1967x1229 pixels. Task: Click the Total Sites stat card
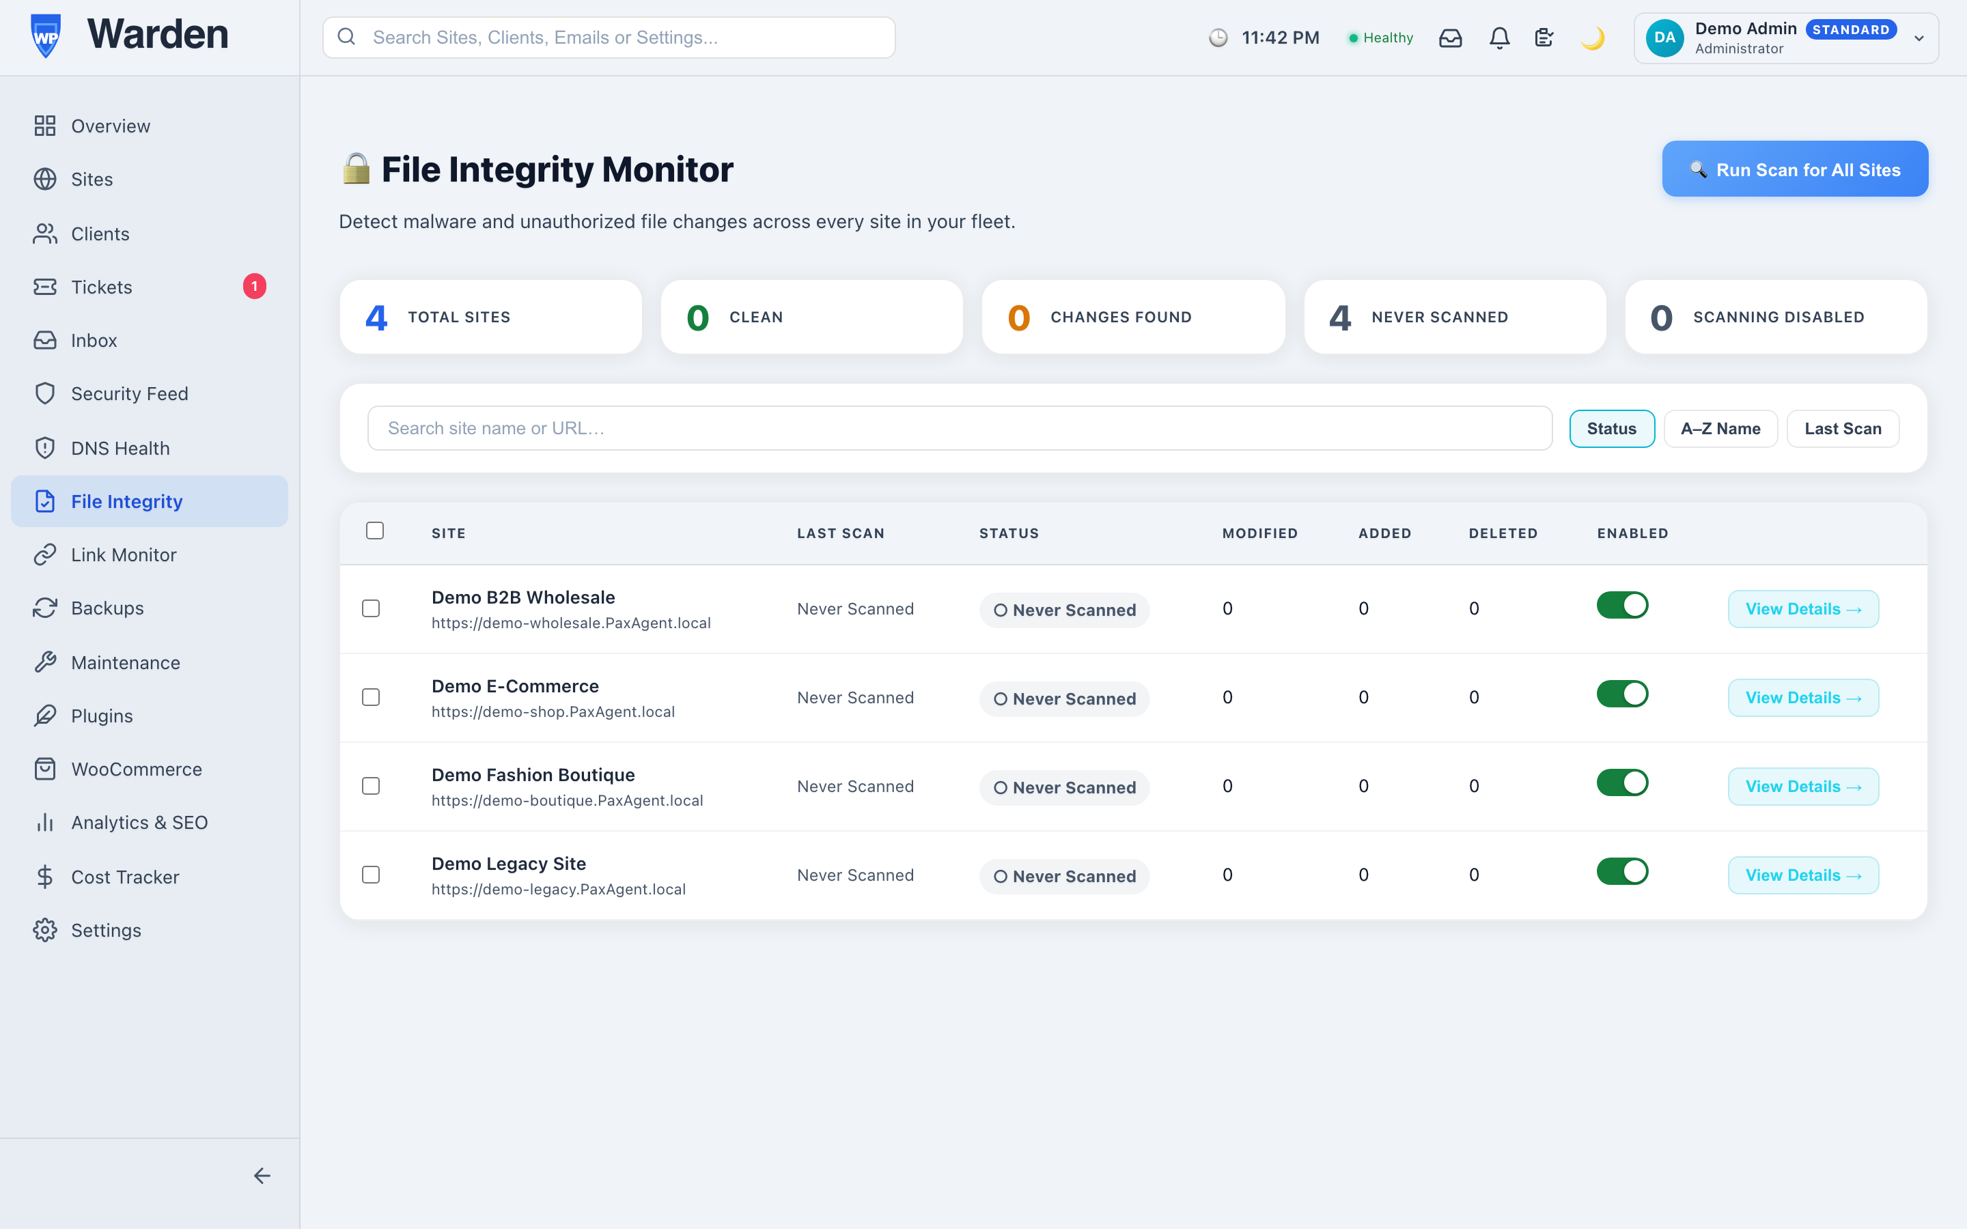tap(491, 317)
